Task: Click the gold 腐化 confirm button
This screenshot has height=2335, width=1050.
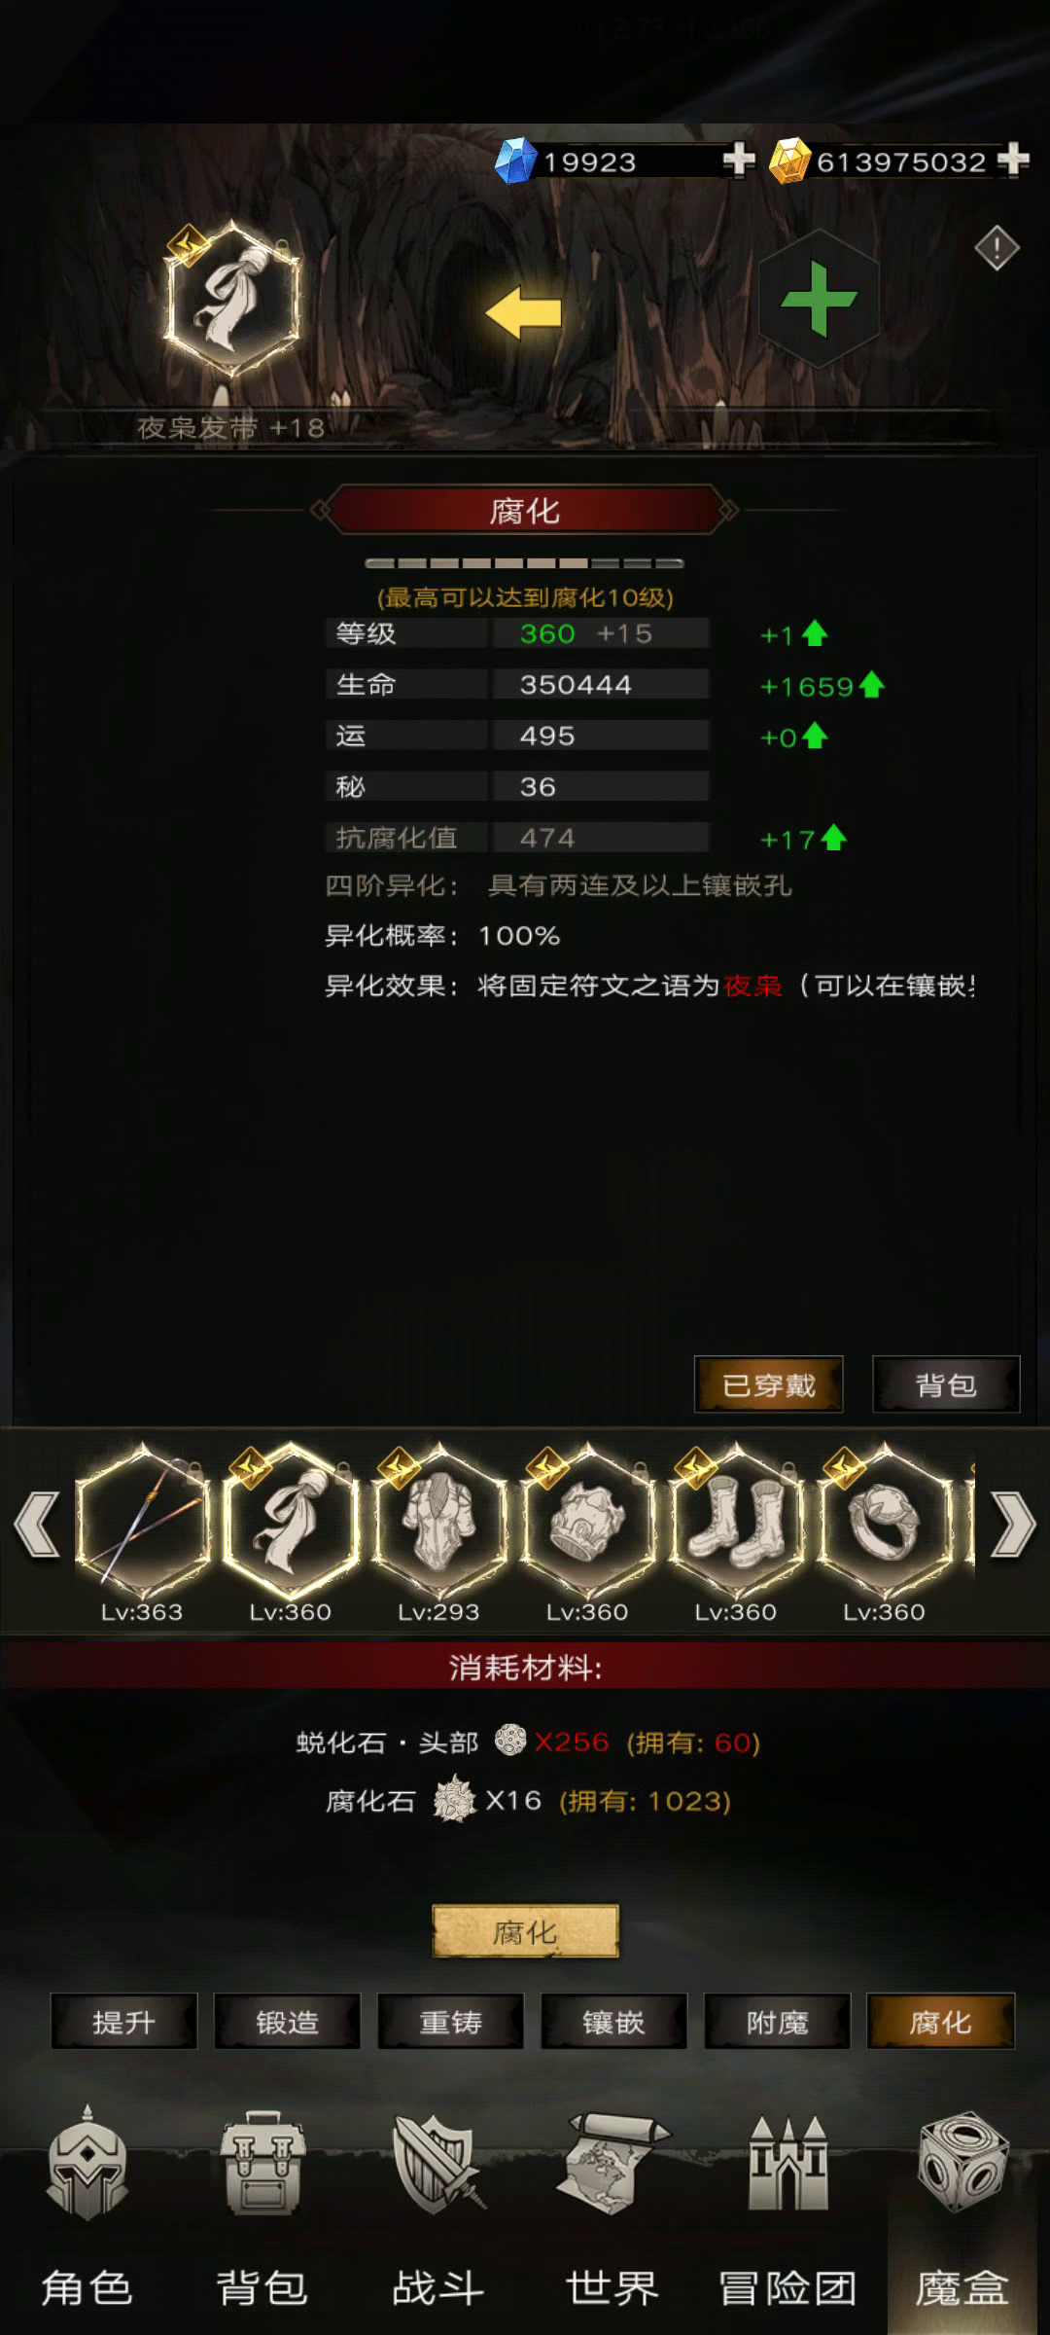Action: click(525, 1931)
